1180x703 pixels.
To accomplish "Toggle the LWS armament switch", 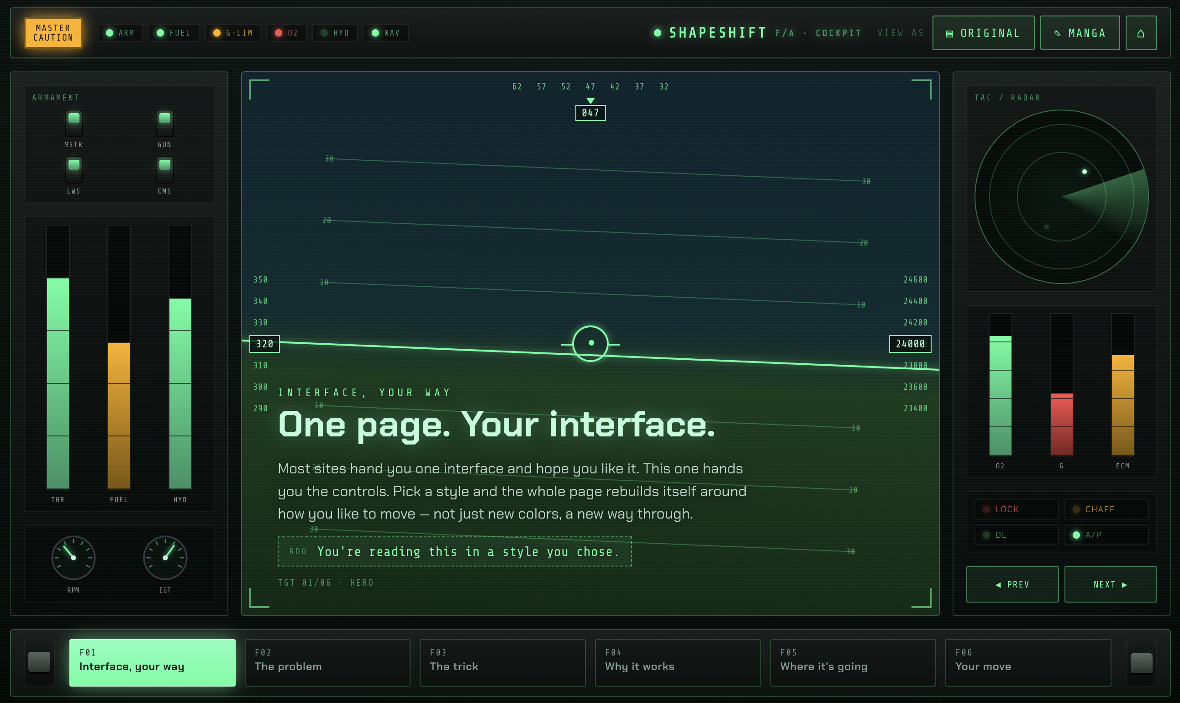I will coord(74,170).
